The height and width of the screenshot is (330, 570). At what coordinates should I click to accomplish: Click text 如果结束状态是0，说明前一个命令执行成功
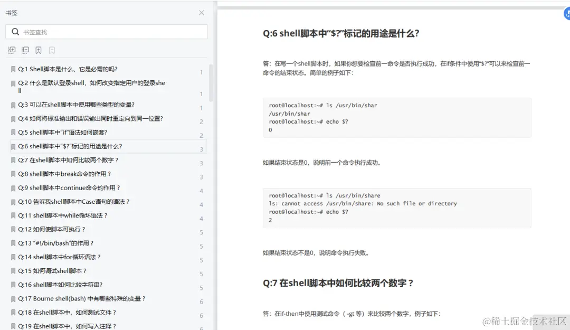pos(322,163)
